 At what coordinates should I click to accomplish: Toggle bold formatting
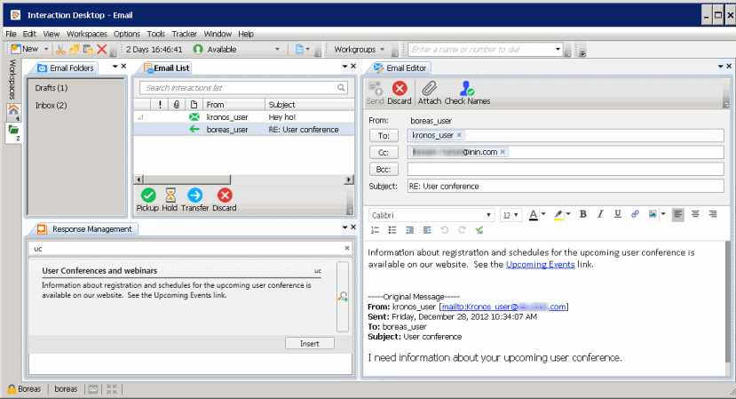coord(583,214)
